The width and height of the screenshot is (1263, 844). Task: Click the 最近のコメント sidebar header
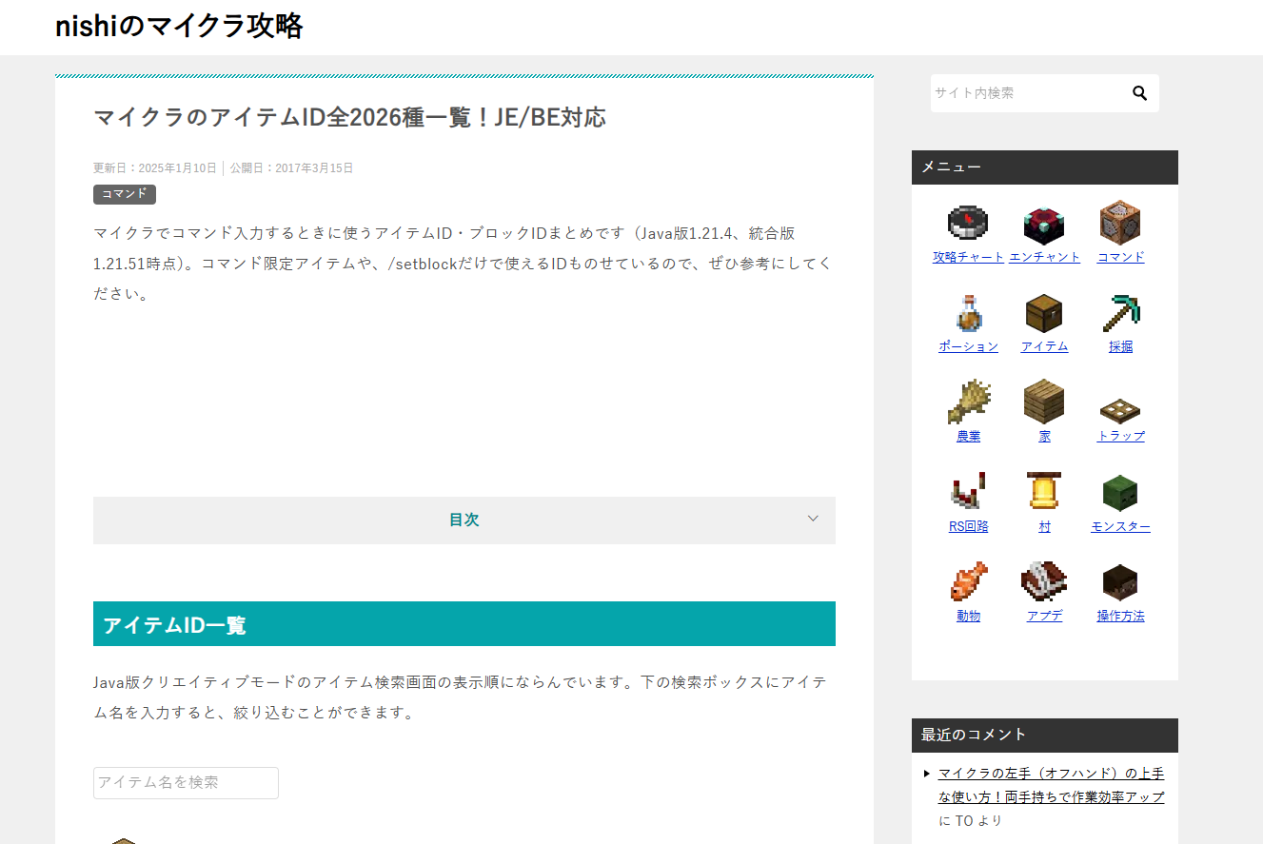pos(1045,736)
